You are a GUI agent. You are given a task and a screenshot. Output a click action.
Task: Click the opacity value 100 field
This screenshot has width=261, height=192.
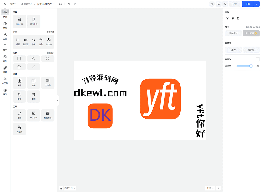(257, 66)
